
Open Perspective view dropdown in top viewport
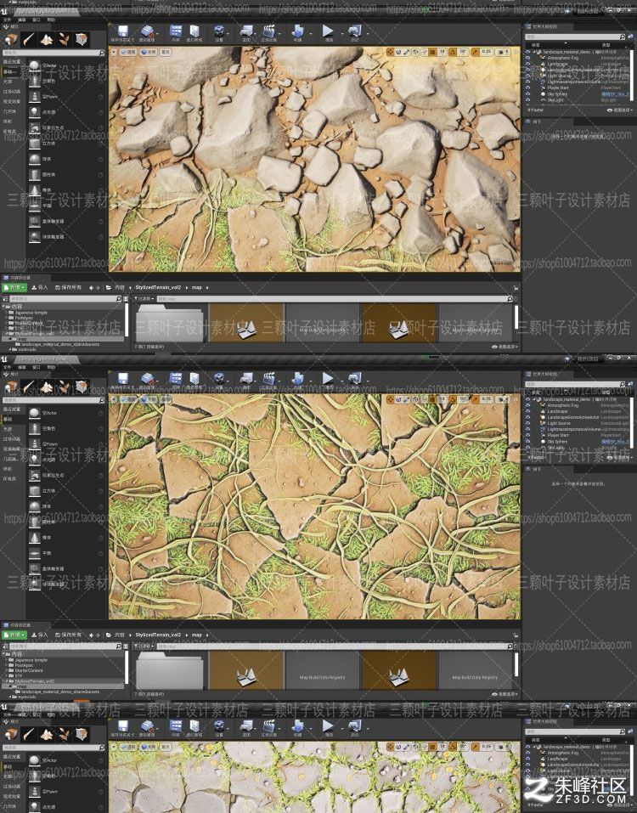point(128,52)
